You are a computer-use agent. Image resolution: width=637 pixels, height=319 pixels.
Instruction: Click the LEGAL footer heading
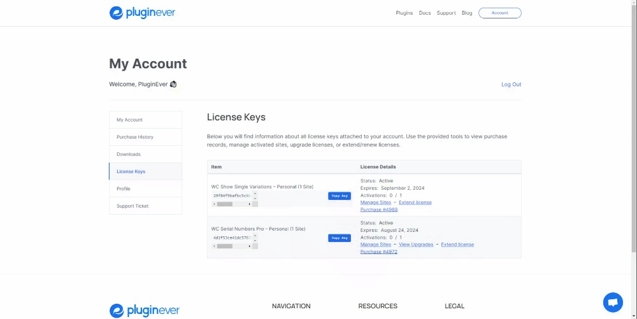point(455,306)
